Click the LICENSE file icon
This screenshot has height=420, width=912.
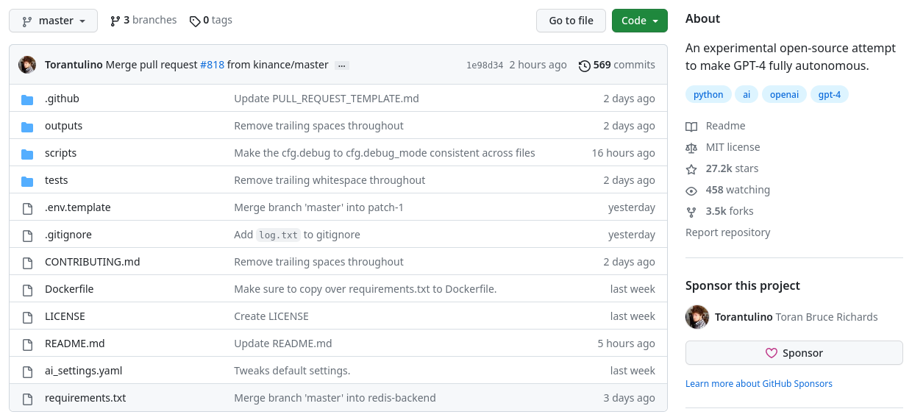point(28,317)
